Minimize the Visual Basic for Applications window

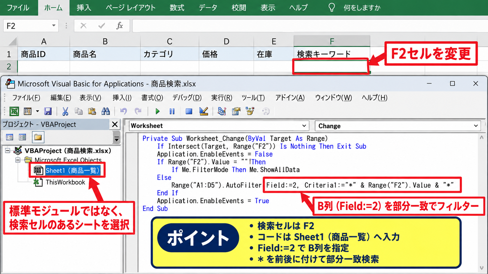click(x=429, y=84)
